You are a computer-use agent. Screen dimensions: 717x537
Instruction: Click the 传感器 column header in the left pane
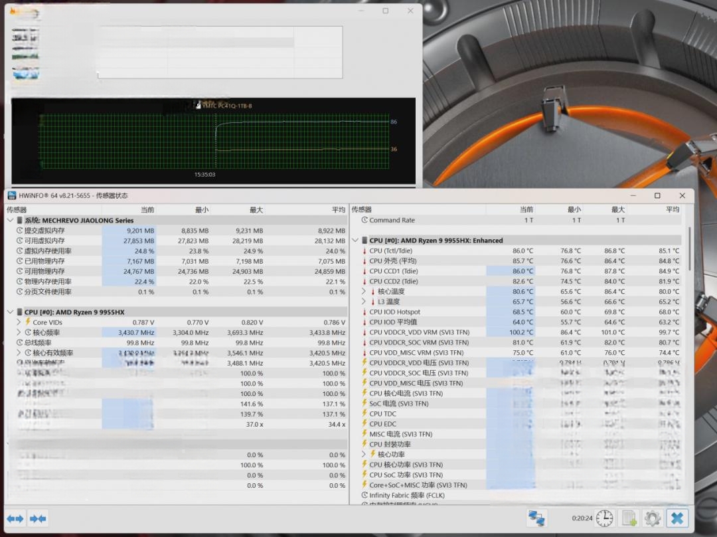coord(17,209)
